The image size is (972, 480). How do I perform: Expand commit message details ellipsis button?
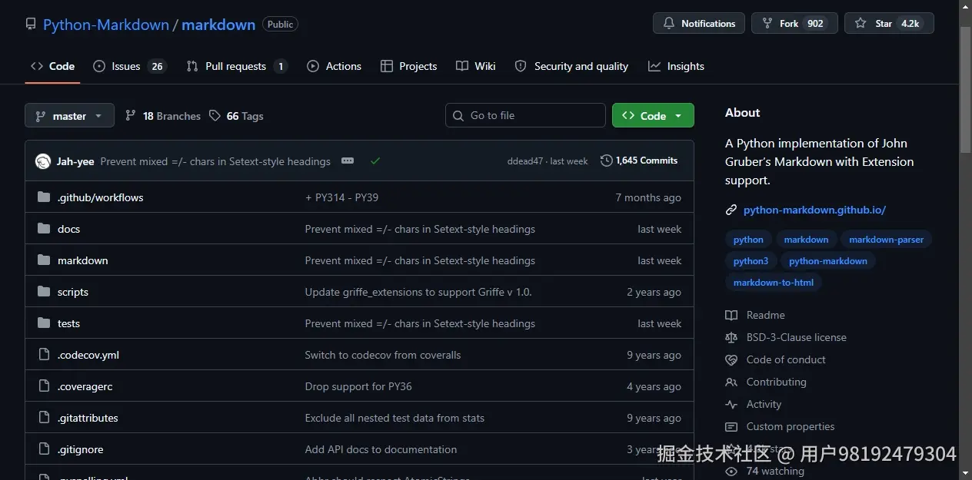pos(348,161)
